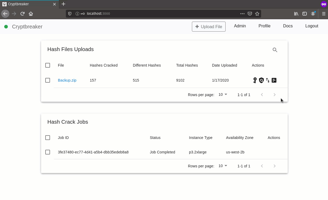Go to Profile in navigation
Viewport: 328px width, 200px height.
tap(264, 26)
